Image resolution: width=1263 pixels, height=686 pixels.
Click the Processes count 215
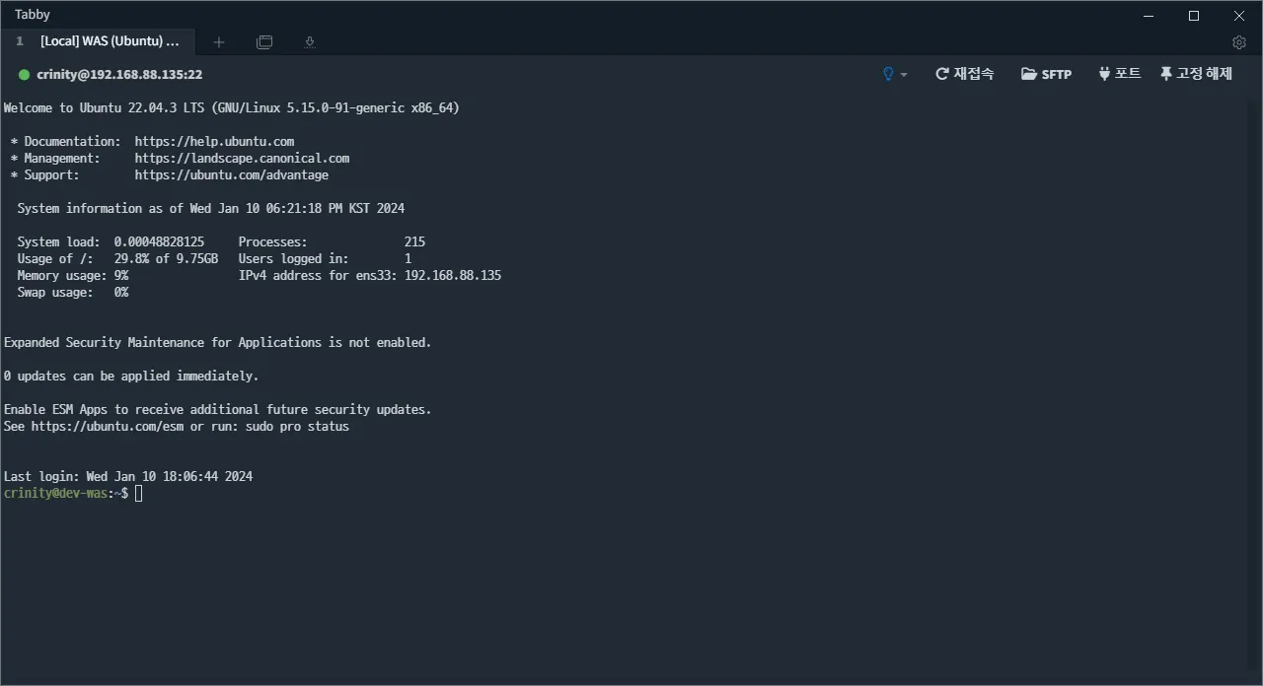point(414,242)
